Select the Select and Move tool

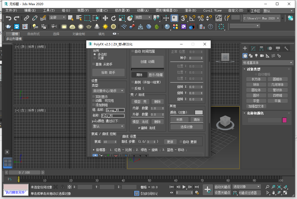click(105, 18)
